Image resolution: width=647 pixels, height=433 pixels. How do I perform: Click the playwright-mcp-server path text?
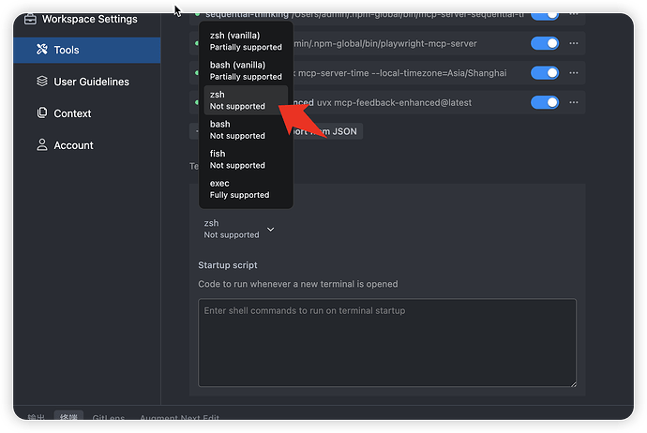point(385,43)
